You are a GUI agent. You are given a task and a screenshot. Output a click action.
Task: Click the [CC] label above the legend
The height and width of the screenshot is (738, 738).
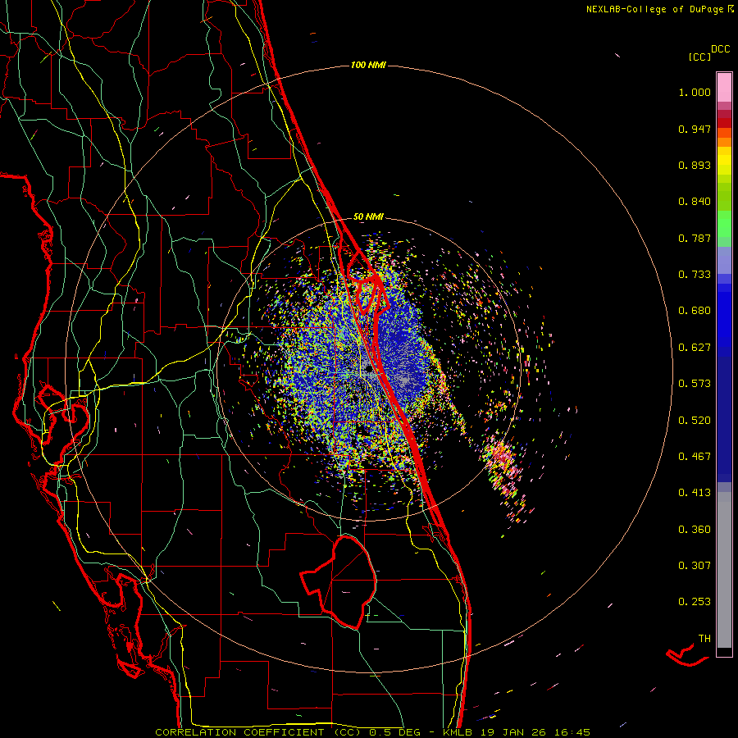click(699, 57)
